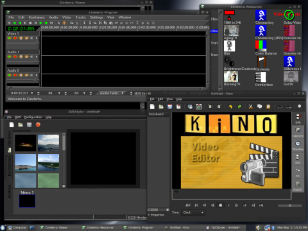Select the Menu 1 thumbnail in DVDStyler
308x231 pixels.
[x=27, y=201]
